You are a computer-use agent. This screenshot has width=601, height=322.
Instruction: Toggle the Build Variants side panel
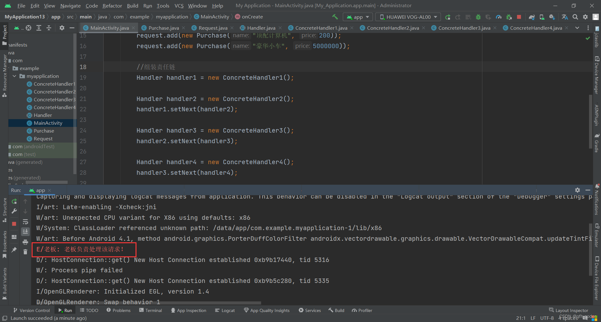(4, 284)
